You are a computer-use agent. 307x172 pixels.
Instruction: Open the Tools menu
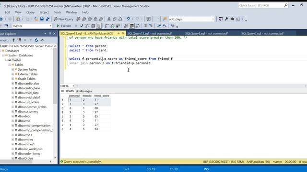coord(57,12)
